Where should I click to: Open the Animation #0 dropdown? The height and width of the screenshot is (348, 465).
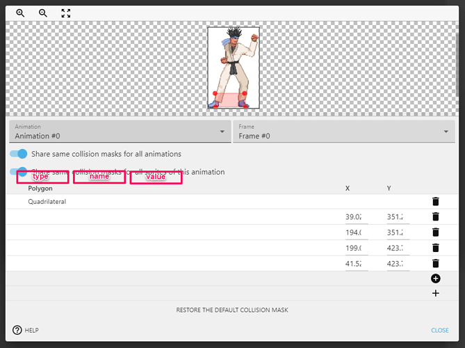[120, 132]
